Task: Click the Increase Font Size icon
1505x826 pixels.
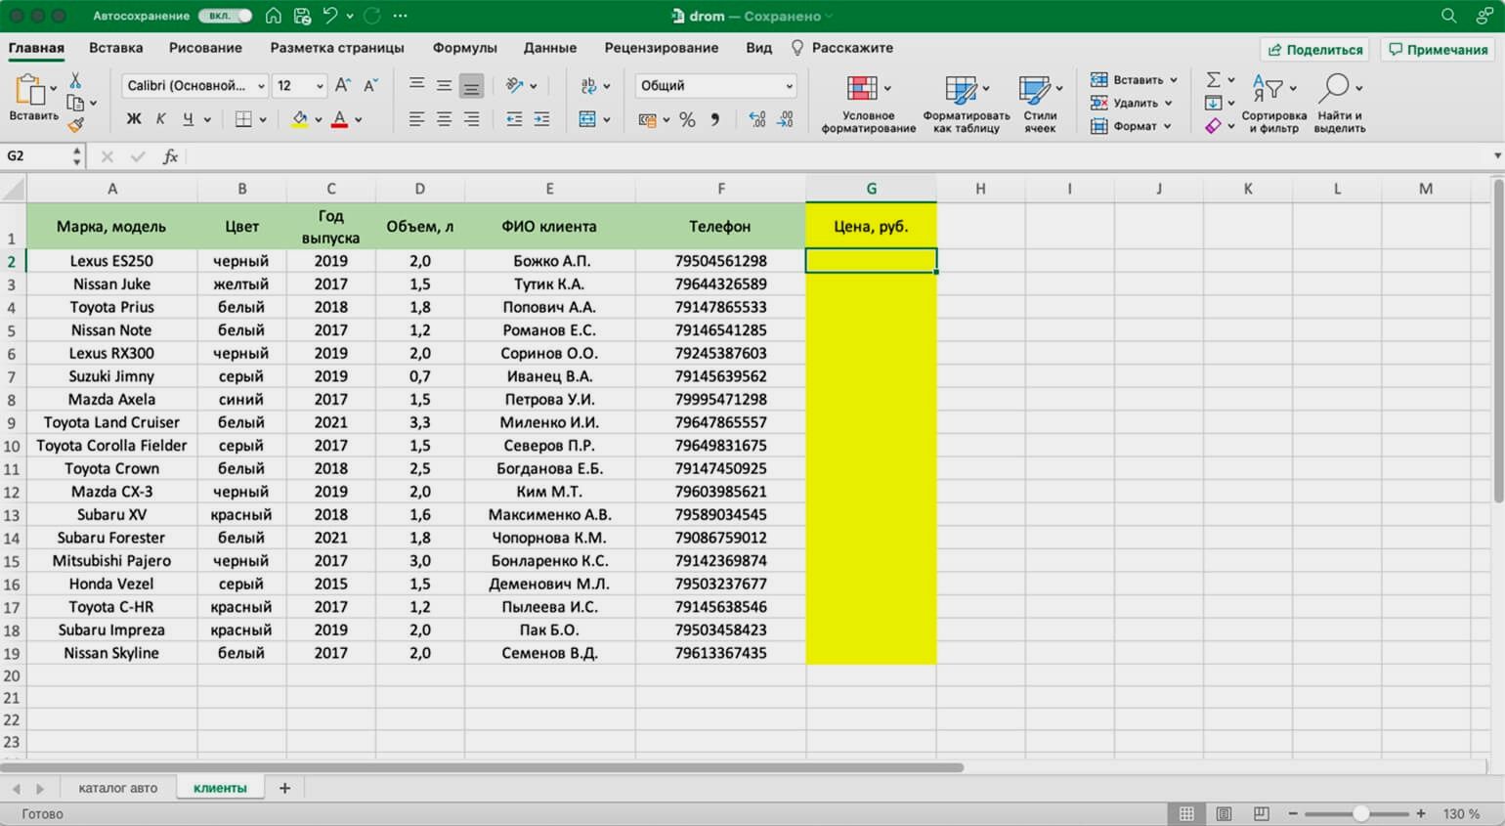Action: pyautogui.click(x=342, y=86)
